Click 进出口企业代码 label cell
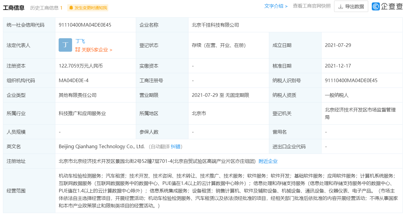This screenshot has width=405, height=216. [295, 147]
